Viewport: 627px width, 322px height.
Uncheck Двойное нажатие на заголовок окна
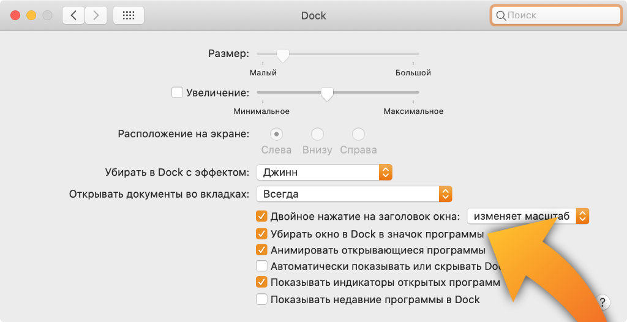pyautogui.click(x=261, y=216)
